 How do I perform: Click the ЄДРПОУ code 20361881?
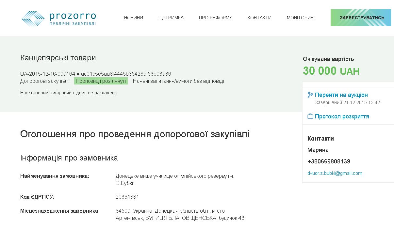(127, 197)
